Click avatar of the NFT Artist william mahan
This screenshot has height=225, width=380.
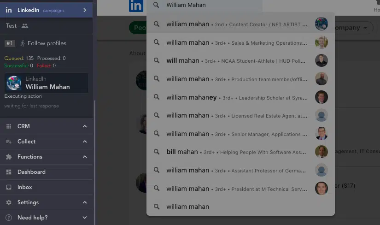322,24
